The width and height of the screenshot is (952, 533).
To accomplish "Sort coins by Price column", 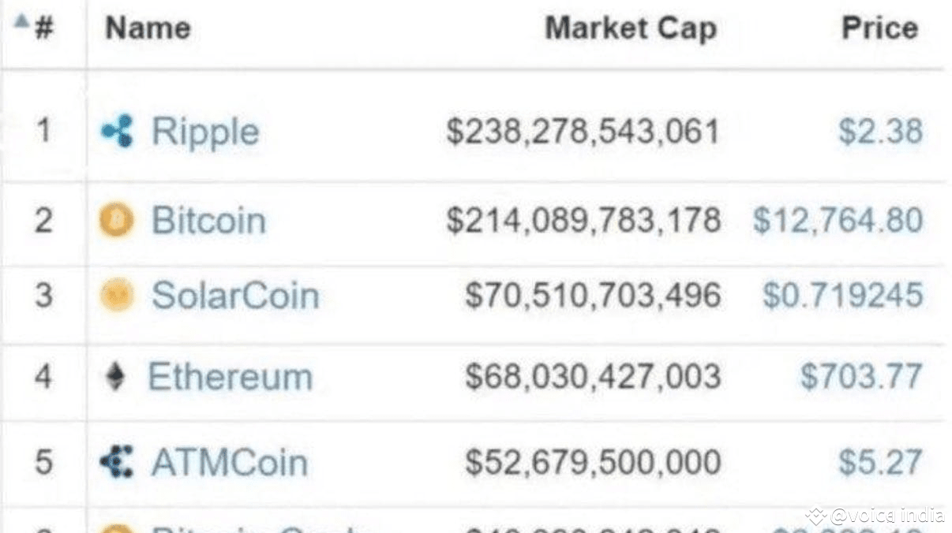I will (879, 27).
